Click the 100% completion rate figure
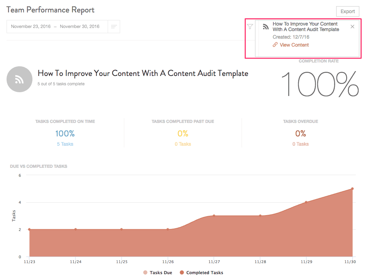The height and width of the screenshot is (279, 370). click(x=320, y=84)
